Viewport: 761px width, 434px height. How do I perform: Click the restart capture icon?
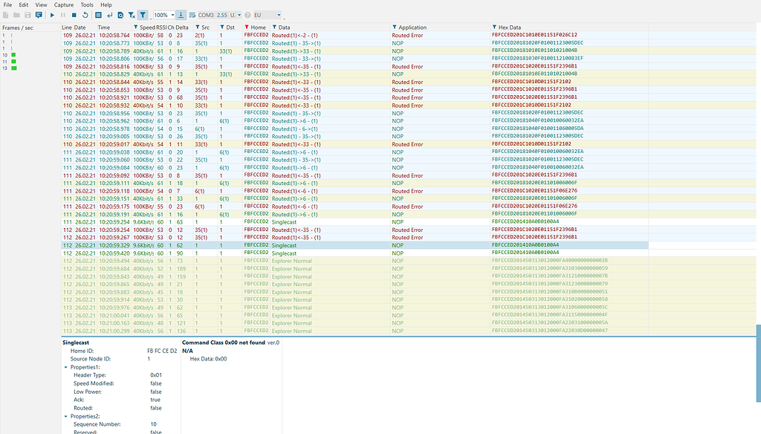point(85,15)
